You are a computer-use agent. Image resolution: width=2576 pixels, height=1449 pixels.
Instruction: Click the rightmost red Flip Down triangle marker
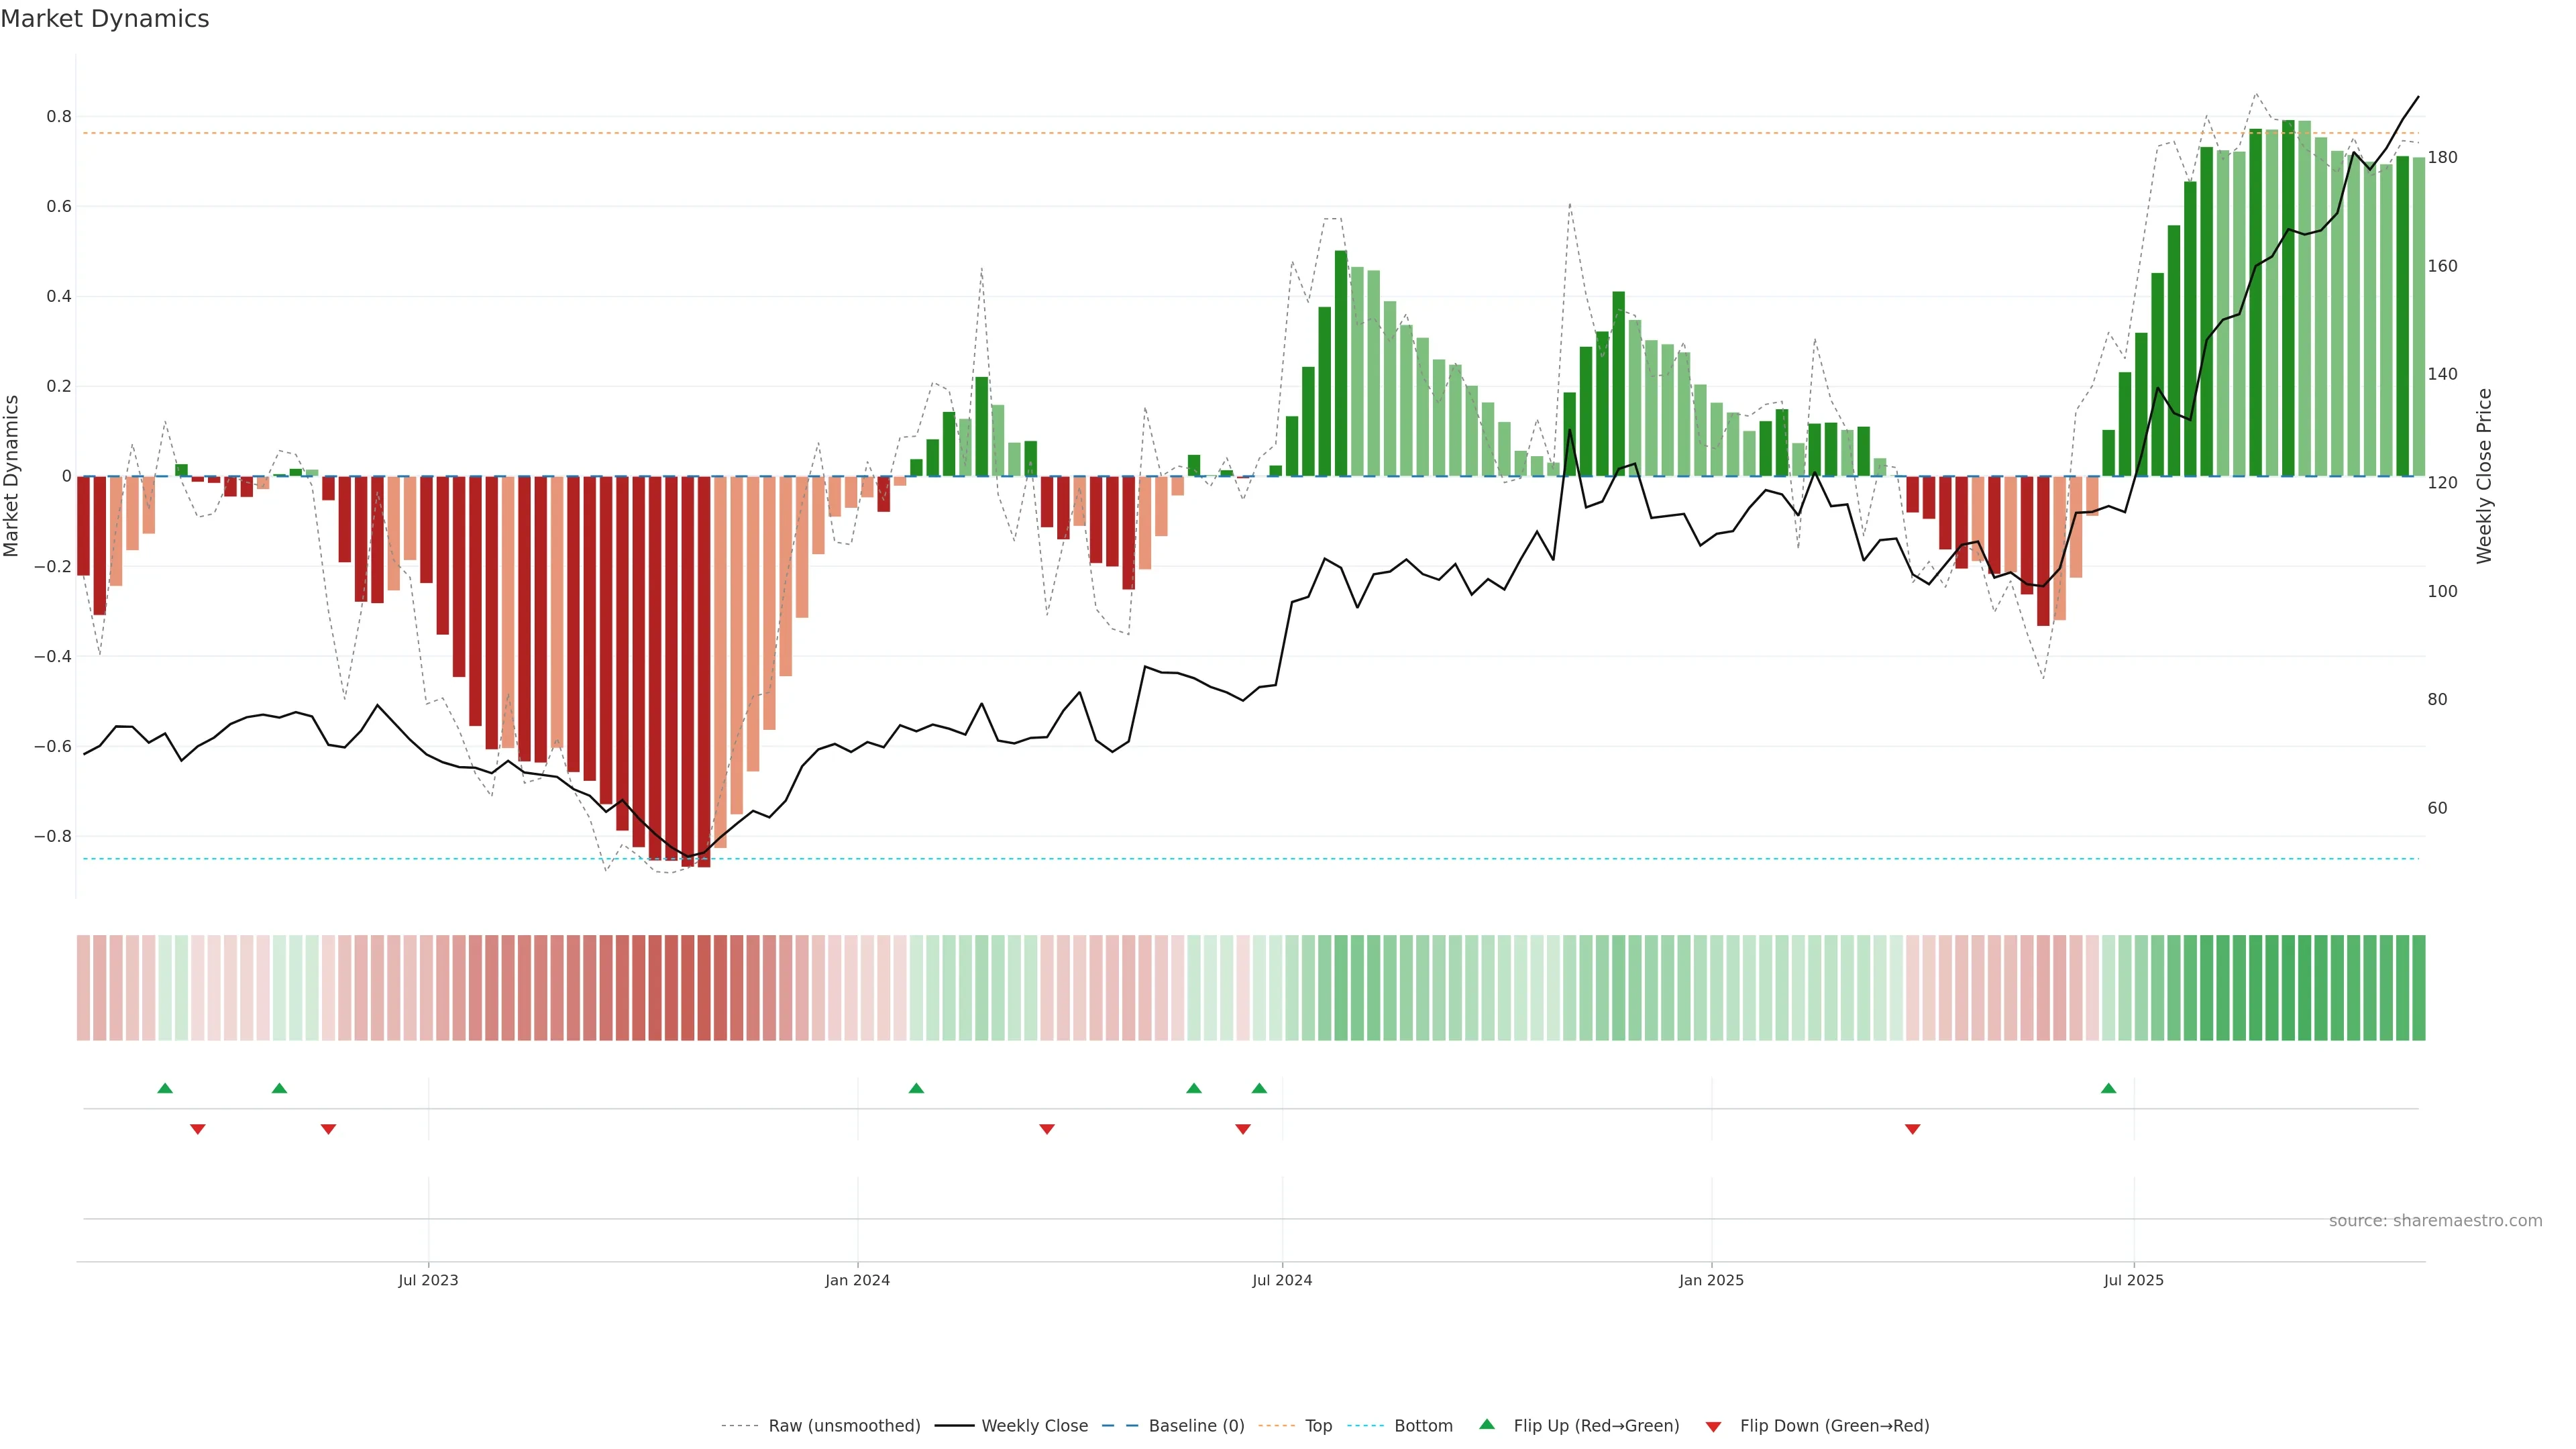coord(1912,1129)
